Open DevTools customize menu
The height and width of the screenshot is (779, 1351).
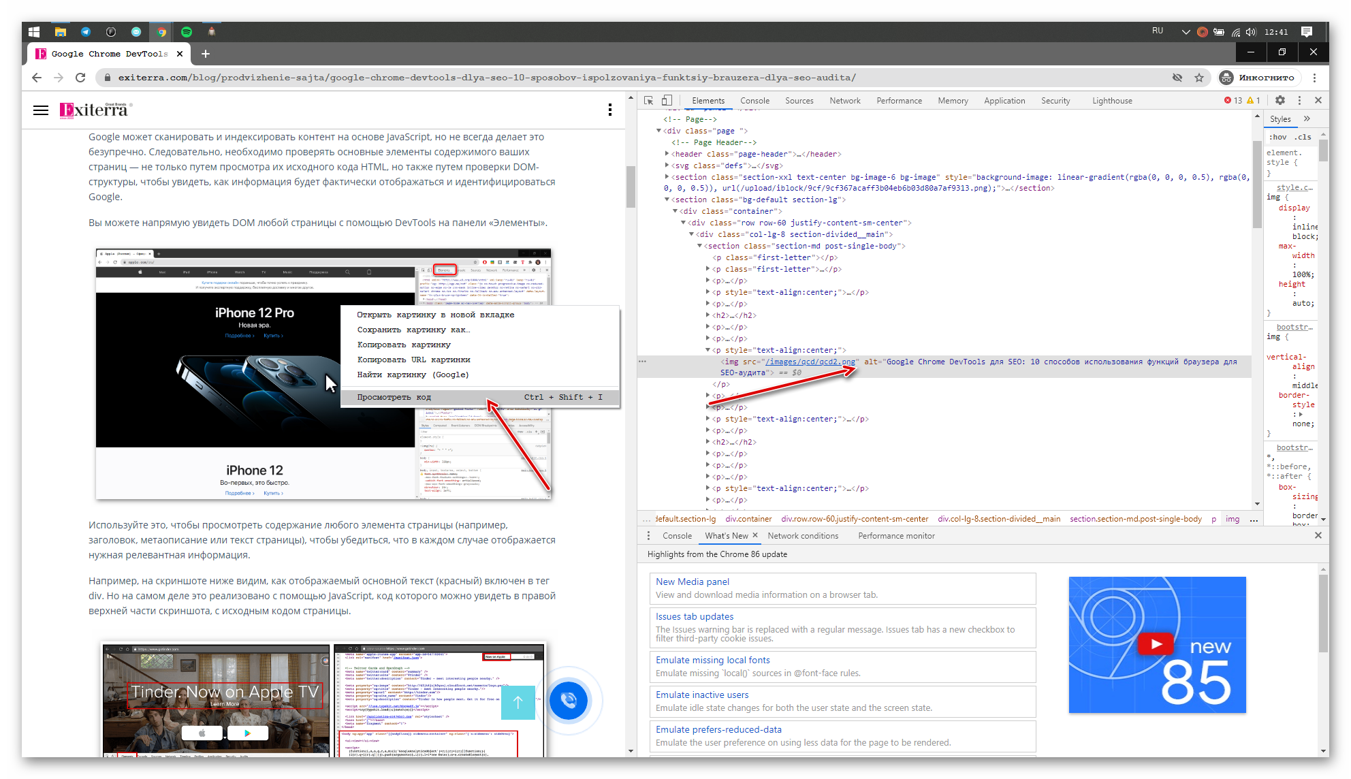coord(1299,100)
